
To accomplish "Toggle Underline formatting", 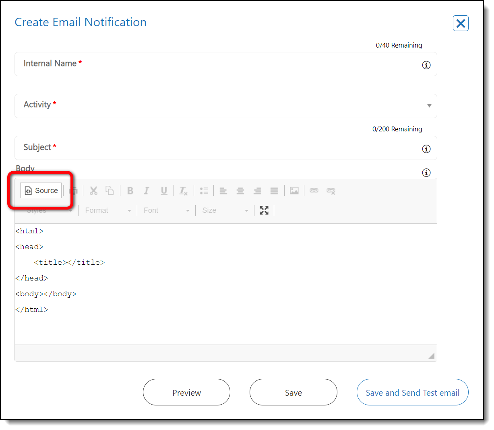I will tap(164, 191).
